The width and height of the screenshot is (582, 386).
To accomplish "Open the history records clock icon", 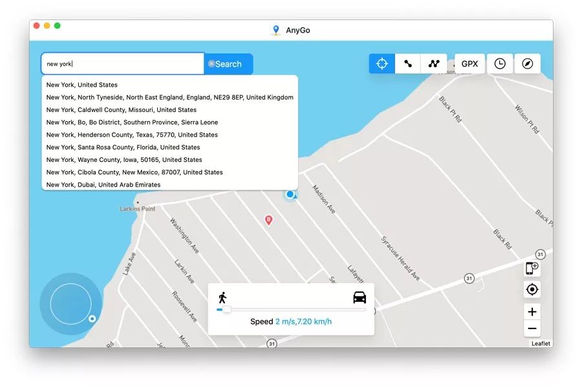I will click(500, 63).
